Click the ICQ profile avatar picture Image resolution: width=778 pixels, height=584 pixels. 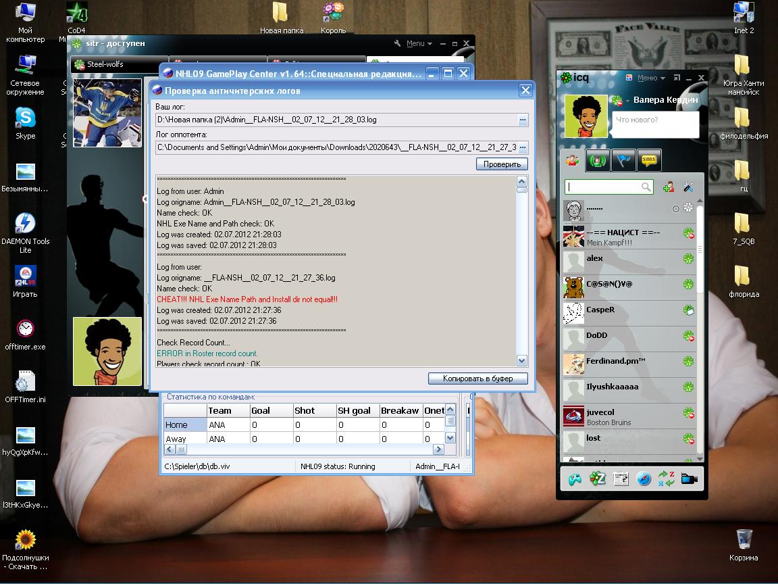tap(586, 116)
